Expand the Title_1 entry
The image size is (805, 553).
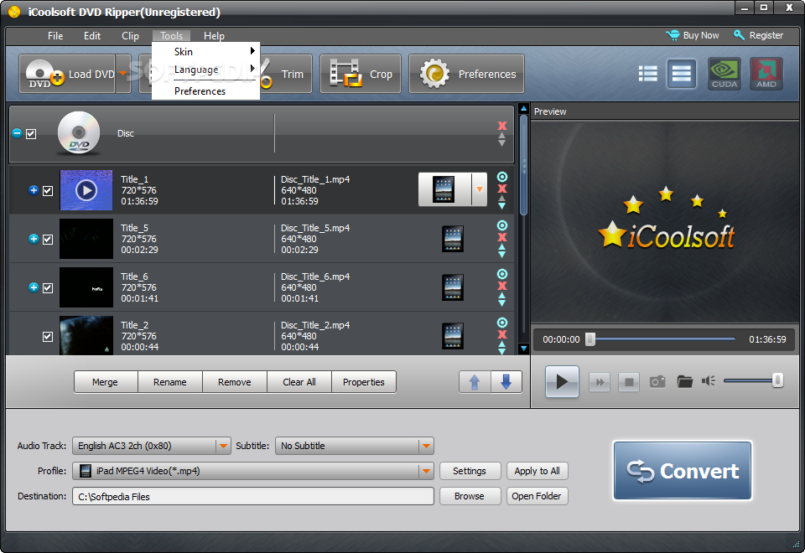[x=34, y=190]
